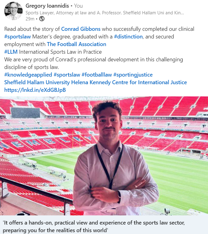Image resolution: width=208 pixels, height=234 pixels.
Task: Open the #distinction hashtag
Action: point(128,37)
